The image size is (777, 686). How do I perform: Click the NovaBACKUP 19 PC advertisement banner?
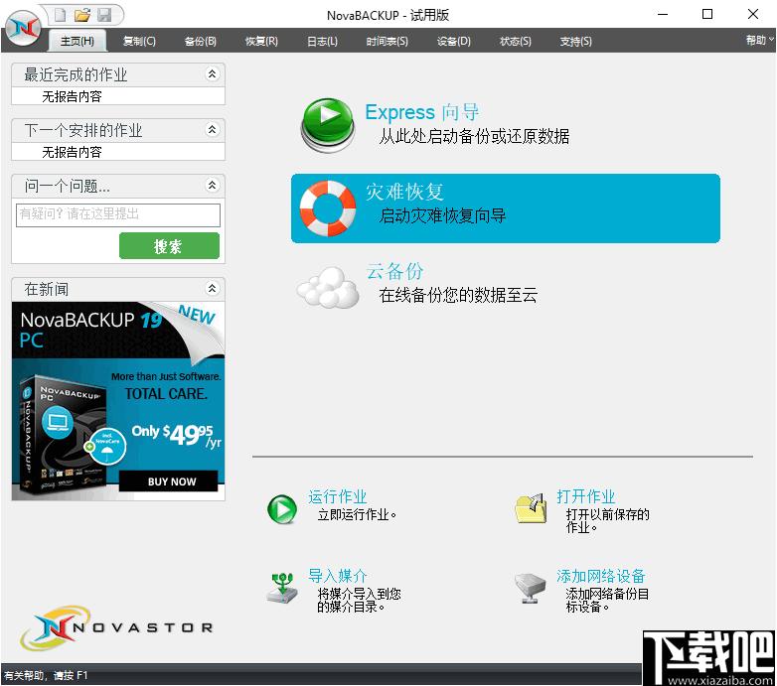[118, 401]
